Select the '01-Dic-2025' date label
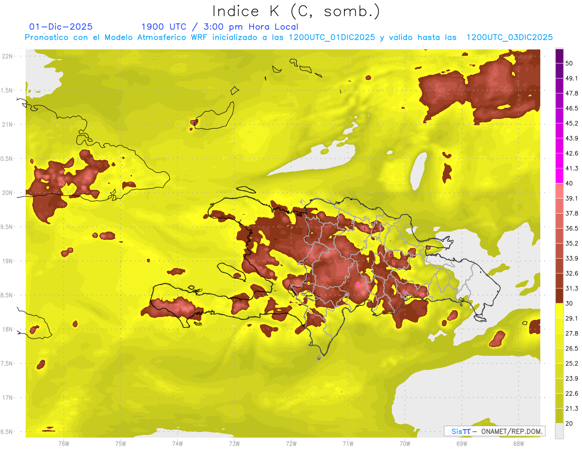Viewport: 582px width, 450px height. pos(61,27)
